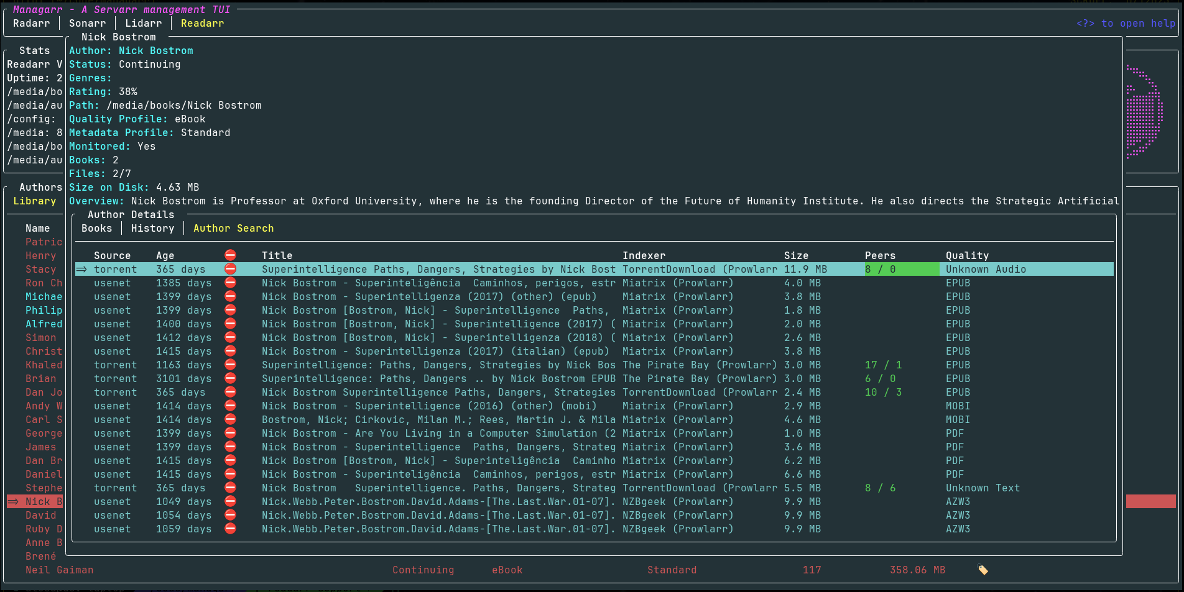Select the Readarr tab
Screen dimensions: 1184x592
pyautogui.click(x=202, y=23)
